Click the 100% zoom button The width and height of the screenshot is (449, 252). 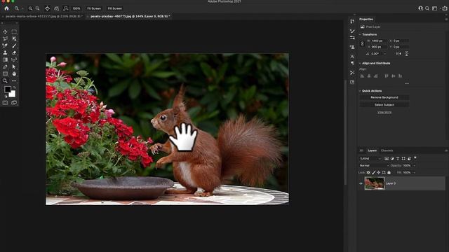(76, 8)
